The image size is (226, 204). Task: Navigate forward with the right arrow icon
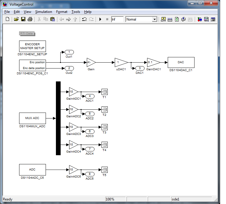coord(69,19)
